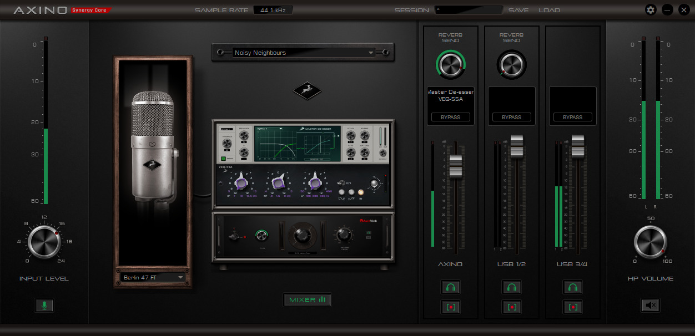Click the Master De-esser Ratio knob

tap(351, 152)
